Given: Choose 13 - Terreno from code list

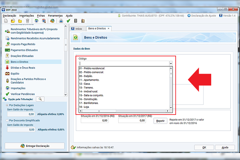Looking at the screenshot, I should pos(124,88).
